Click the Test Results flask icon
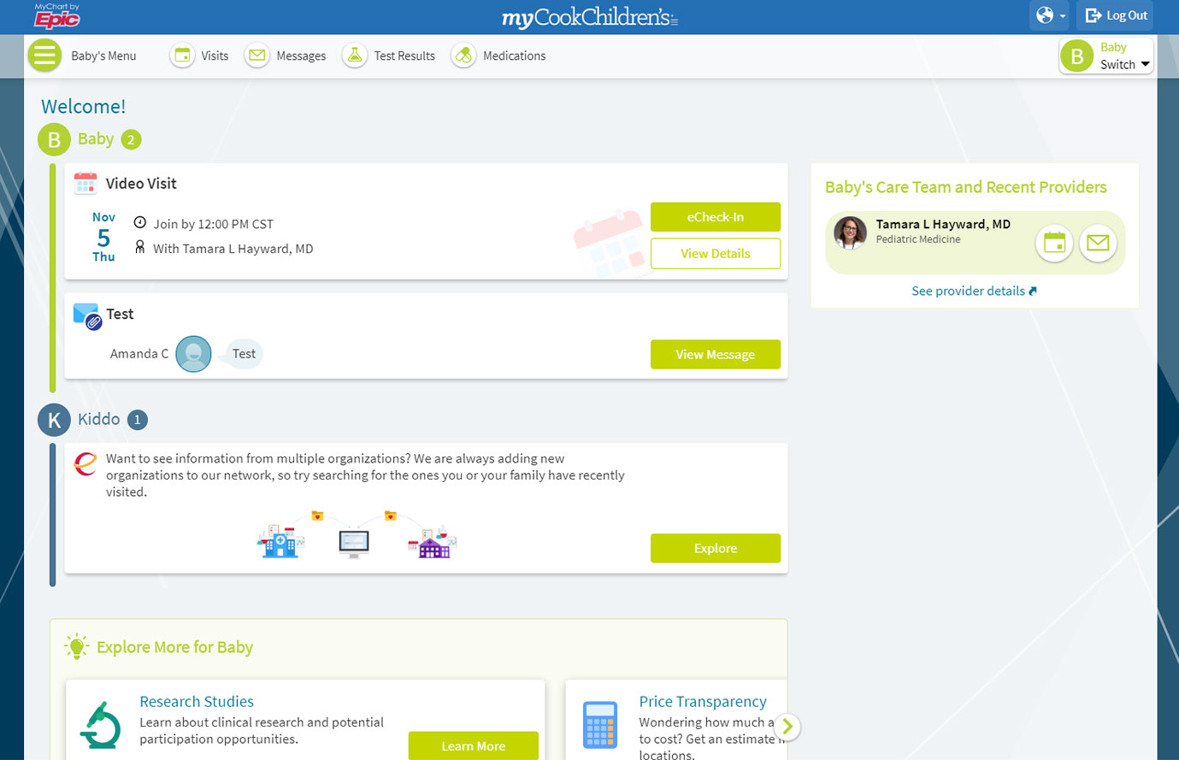Viewport: 1179px width, 760px height. (355, 56)
